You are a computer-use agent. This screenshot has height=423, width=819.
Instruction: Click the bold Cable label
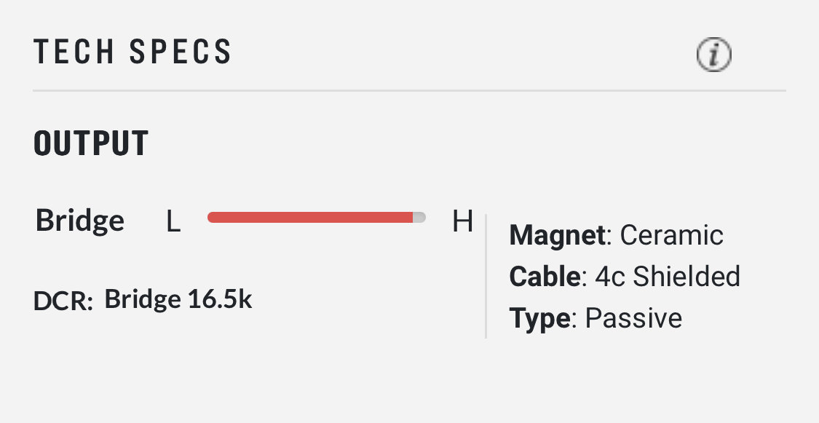(545, 276)
